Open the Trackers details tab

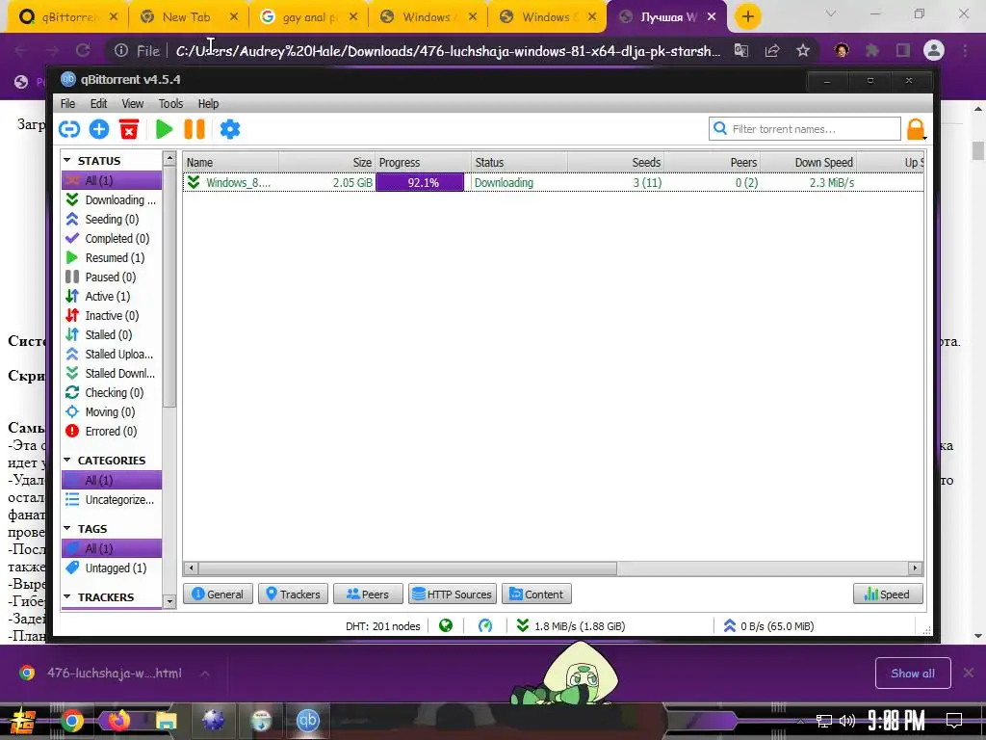pyautogui.click(x=293, y=594)
